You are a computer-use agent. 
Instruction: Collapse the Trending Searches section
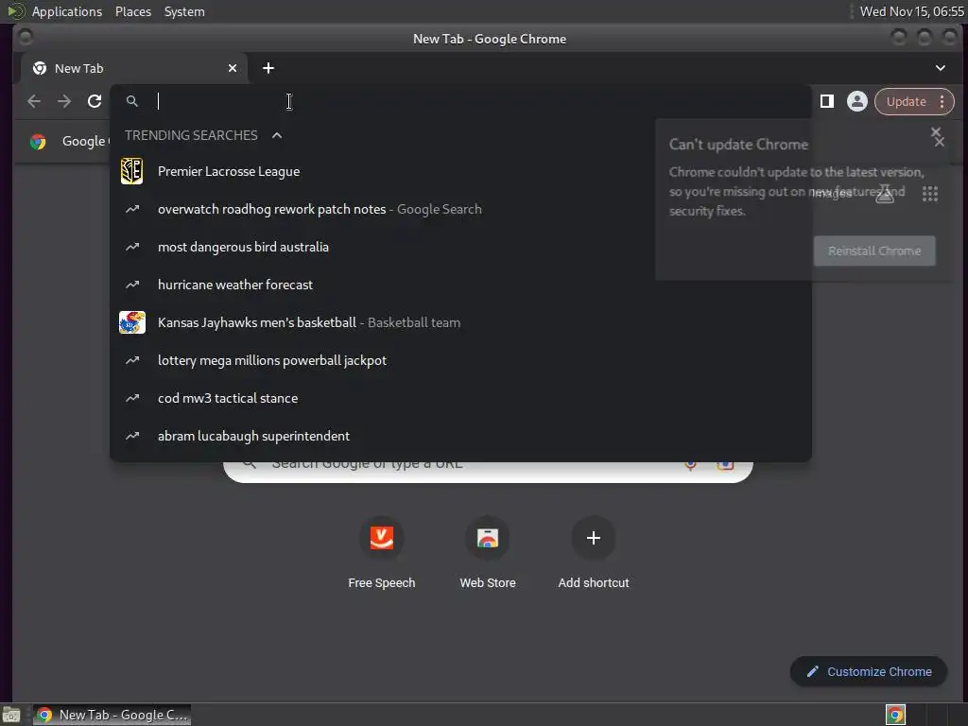click(277, 135)
